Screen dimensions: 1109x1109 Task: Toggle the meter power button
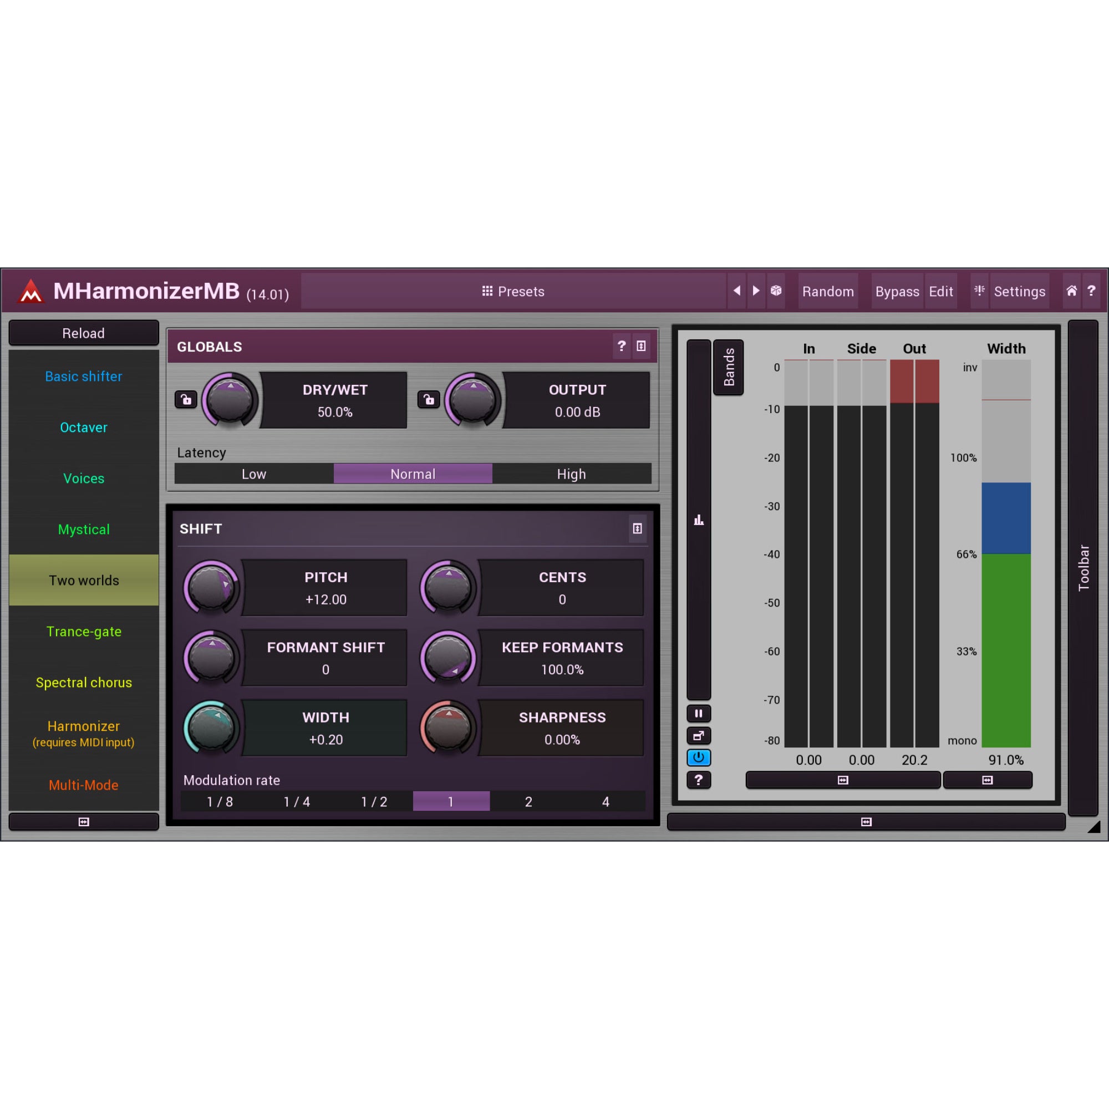699,757
